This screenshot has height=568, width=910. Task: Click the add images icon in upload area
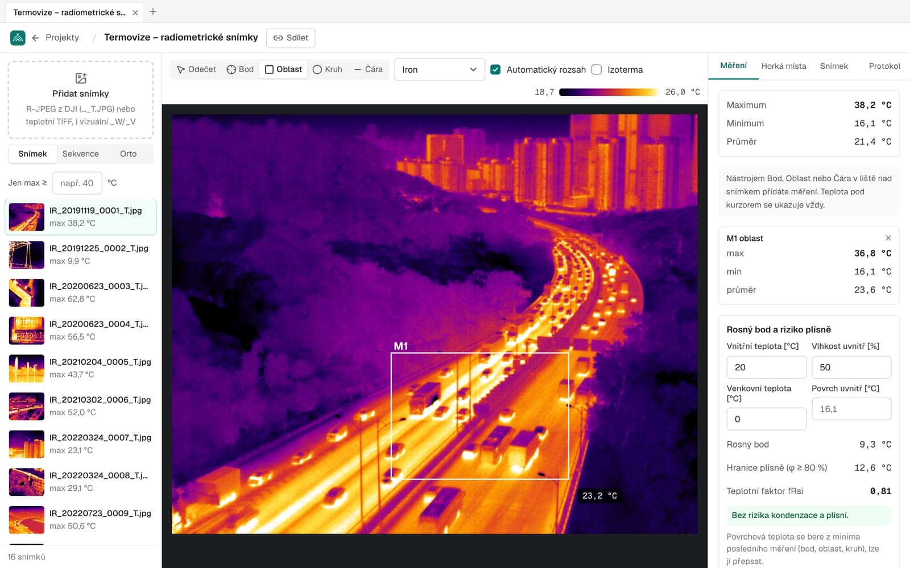[81, 78]
